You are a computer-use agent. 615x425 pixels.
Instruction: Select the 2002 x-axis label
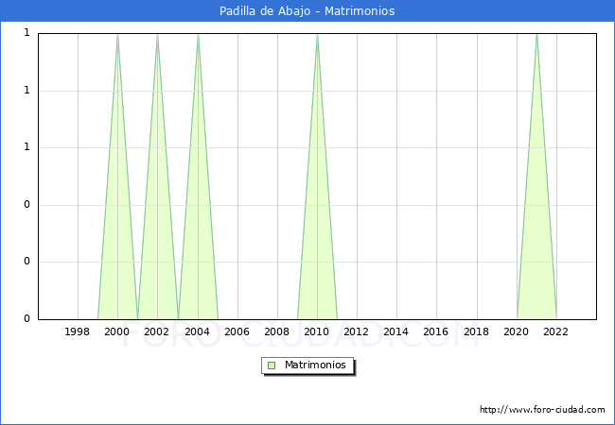pos(156,331)
